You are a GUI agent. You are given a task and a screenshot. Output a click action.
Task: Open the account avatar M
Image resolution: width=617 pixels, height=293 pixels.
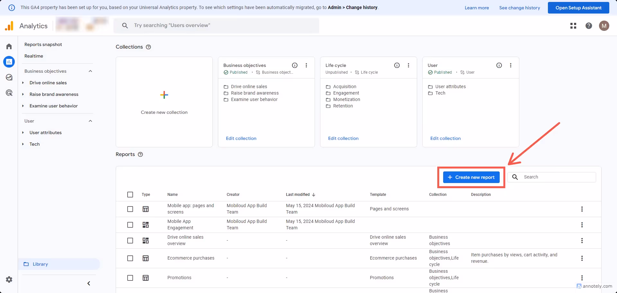pos(604,26)
